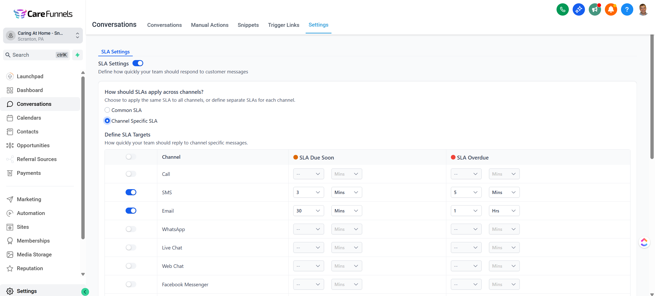Expand the Caring At Home account switcher
This screenshot has width=655, height=296.
43,36
